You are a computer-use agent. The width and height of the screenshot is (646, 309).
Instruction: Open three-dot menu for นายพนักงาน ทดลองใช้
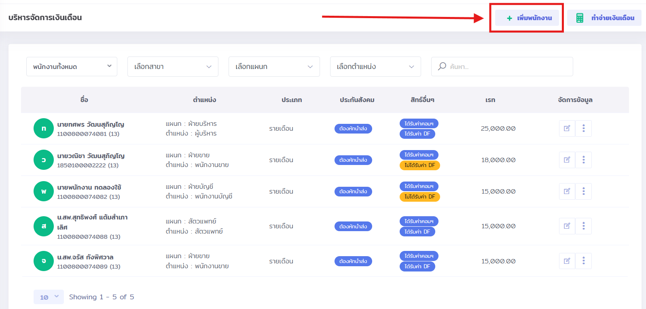click(583, 191)
